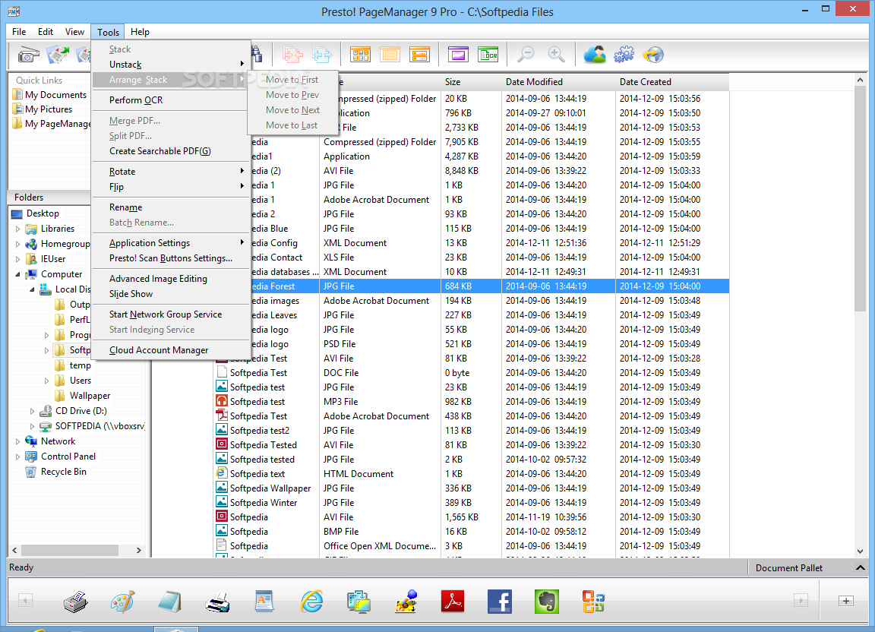Open Cloud Account Manager menu entry
Image resolution: width=875 pixels, height=632 pixels.
coord(170,350)
